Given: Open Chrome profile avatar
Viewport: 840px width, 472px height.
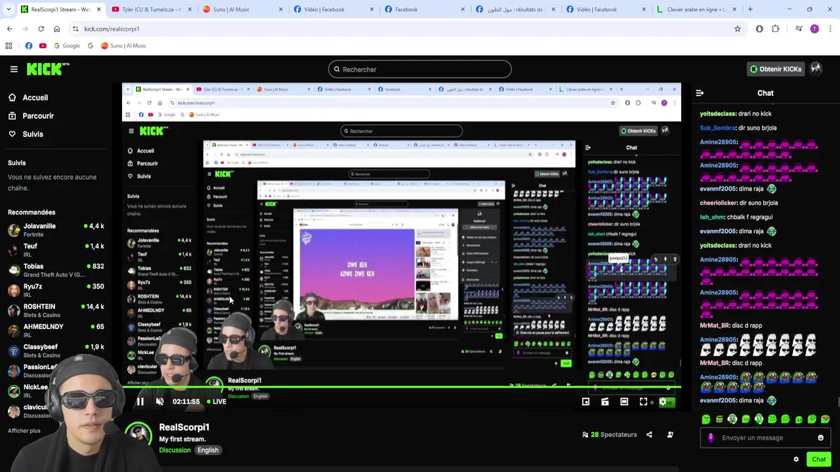Looking at the screenshot, I should coord(814,29).
